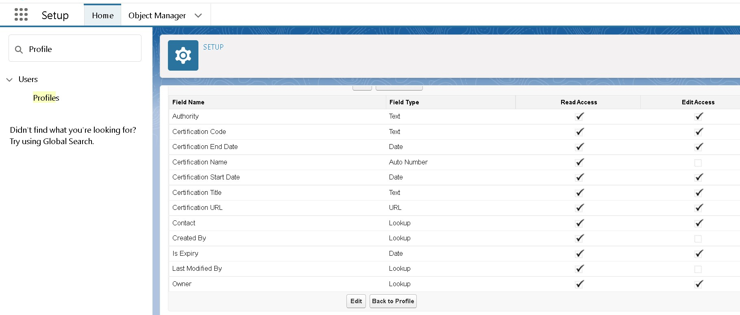740x315 pixels.
Task: Click Authority Read Access checkmark
Action: pos(579,117)
